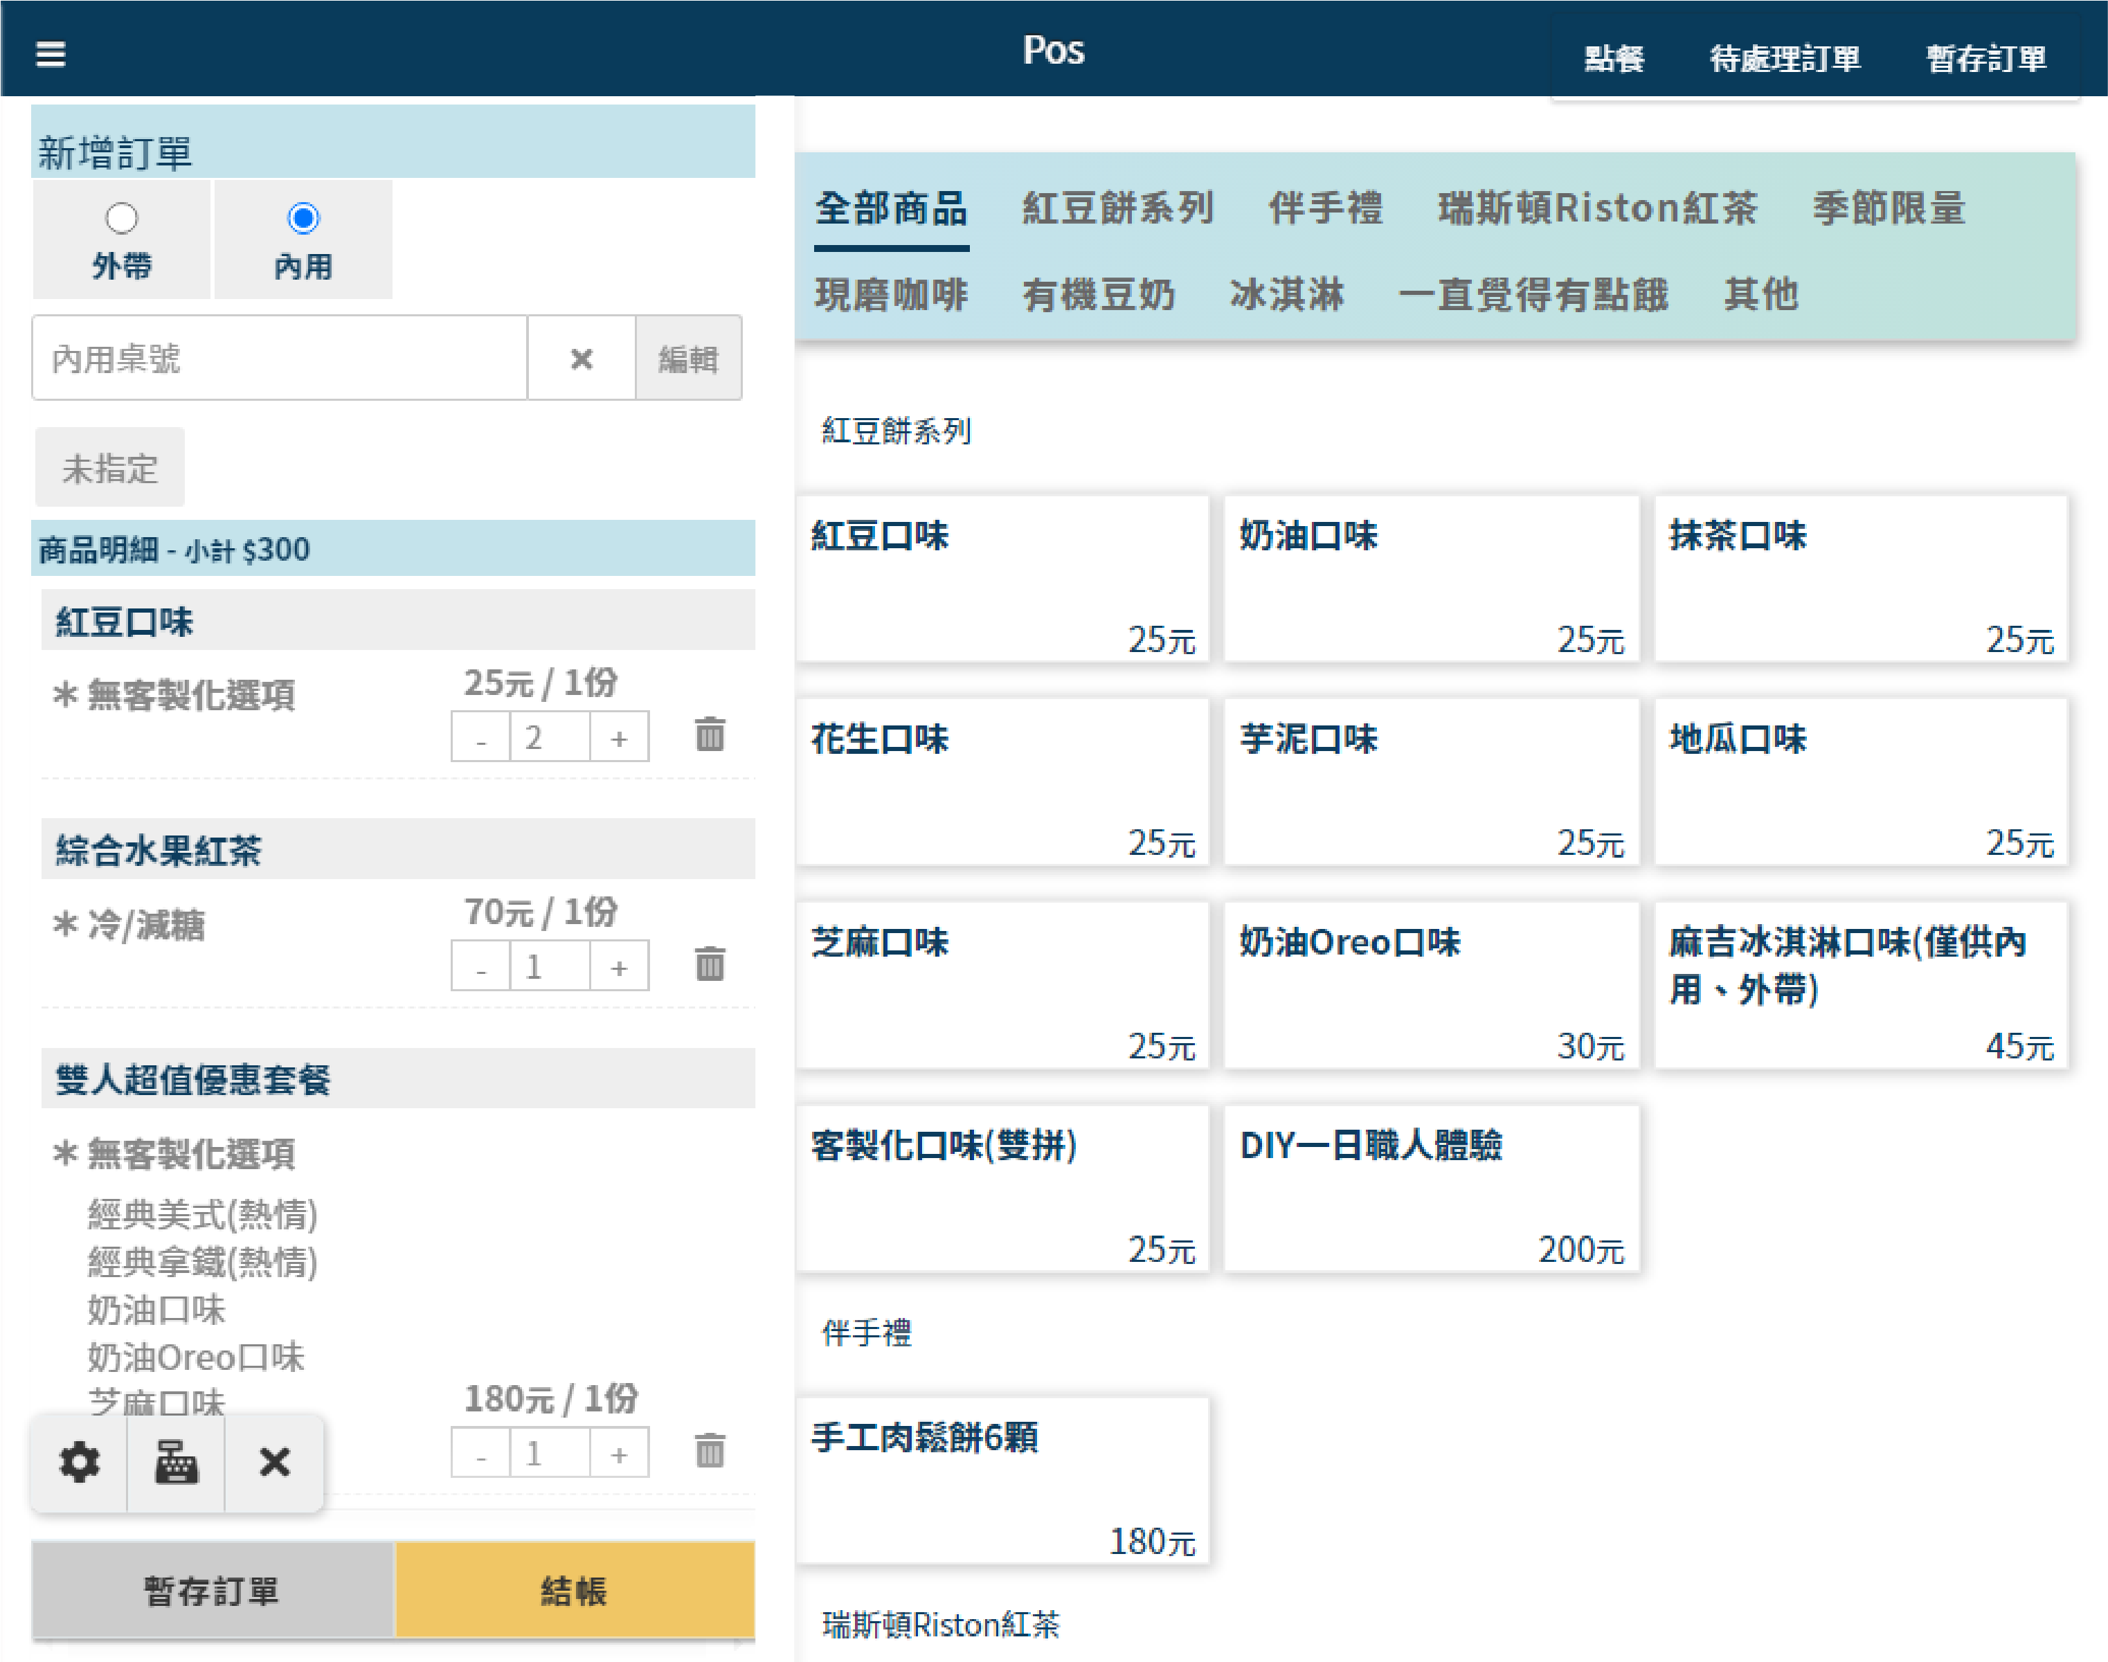The width and height of the screenshot is (2108, 1662).
Task: Click 商品明細 - 小計 $300 header
Action: point(393,549)
